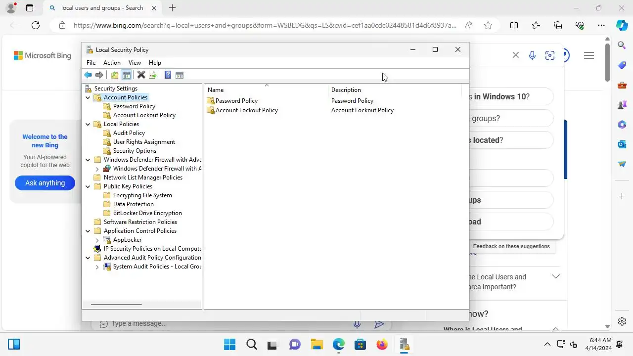Click Feedback on these suggestions link

[511, 246]
